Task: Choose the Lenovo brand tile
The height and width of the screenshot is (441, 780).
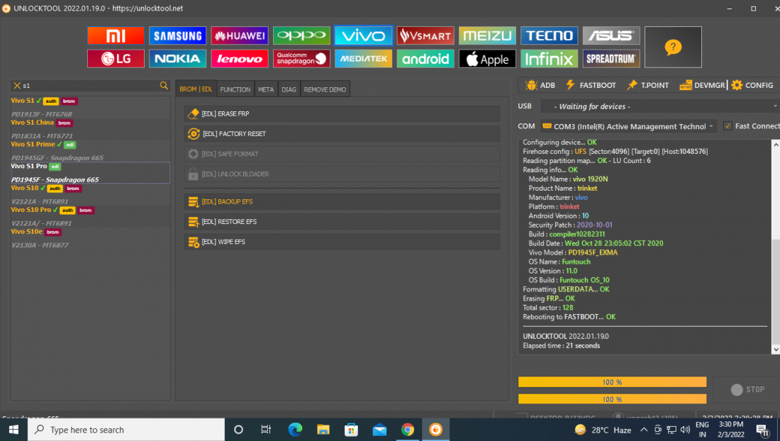Action: (x=239, y=59)
